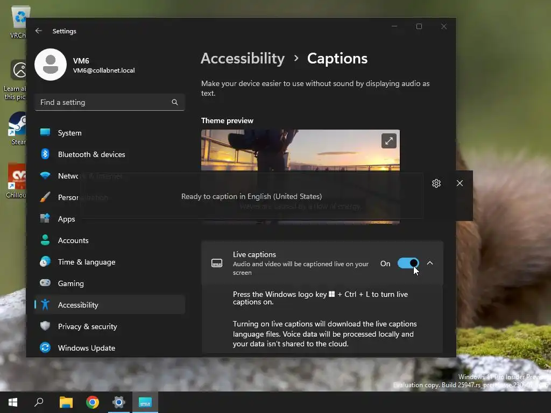Image resolution: width=551 pixels, height=413 pixels.
Task: Expand the theme preview image
Action: point(388,141)
